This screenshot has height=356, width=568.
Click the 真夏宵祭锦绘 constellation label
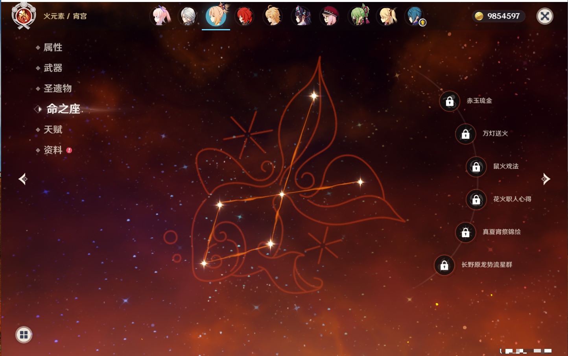click(x=502, y=232)
